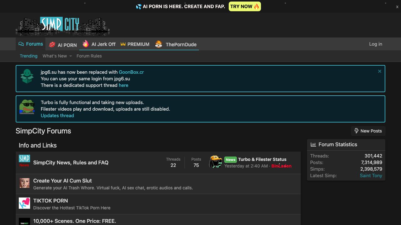Select the Trending sub-navigation link
The image size is (401, 225).
(29, 56)
